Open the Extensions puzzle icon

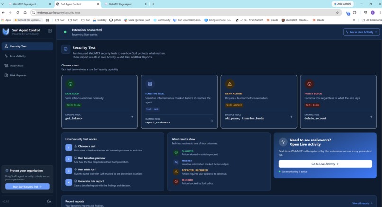[x=355, y=13]
